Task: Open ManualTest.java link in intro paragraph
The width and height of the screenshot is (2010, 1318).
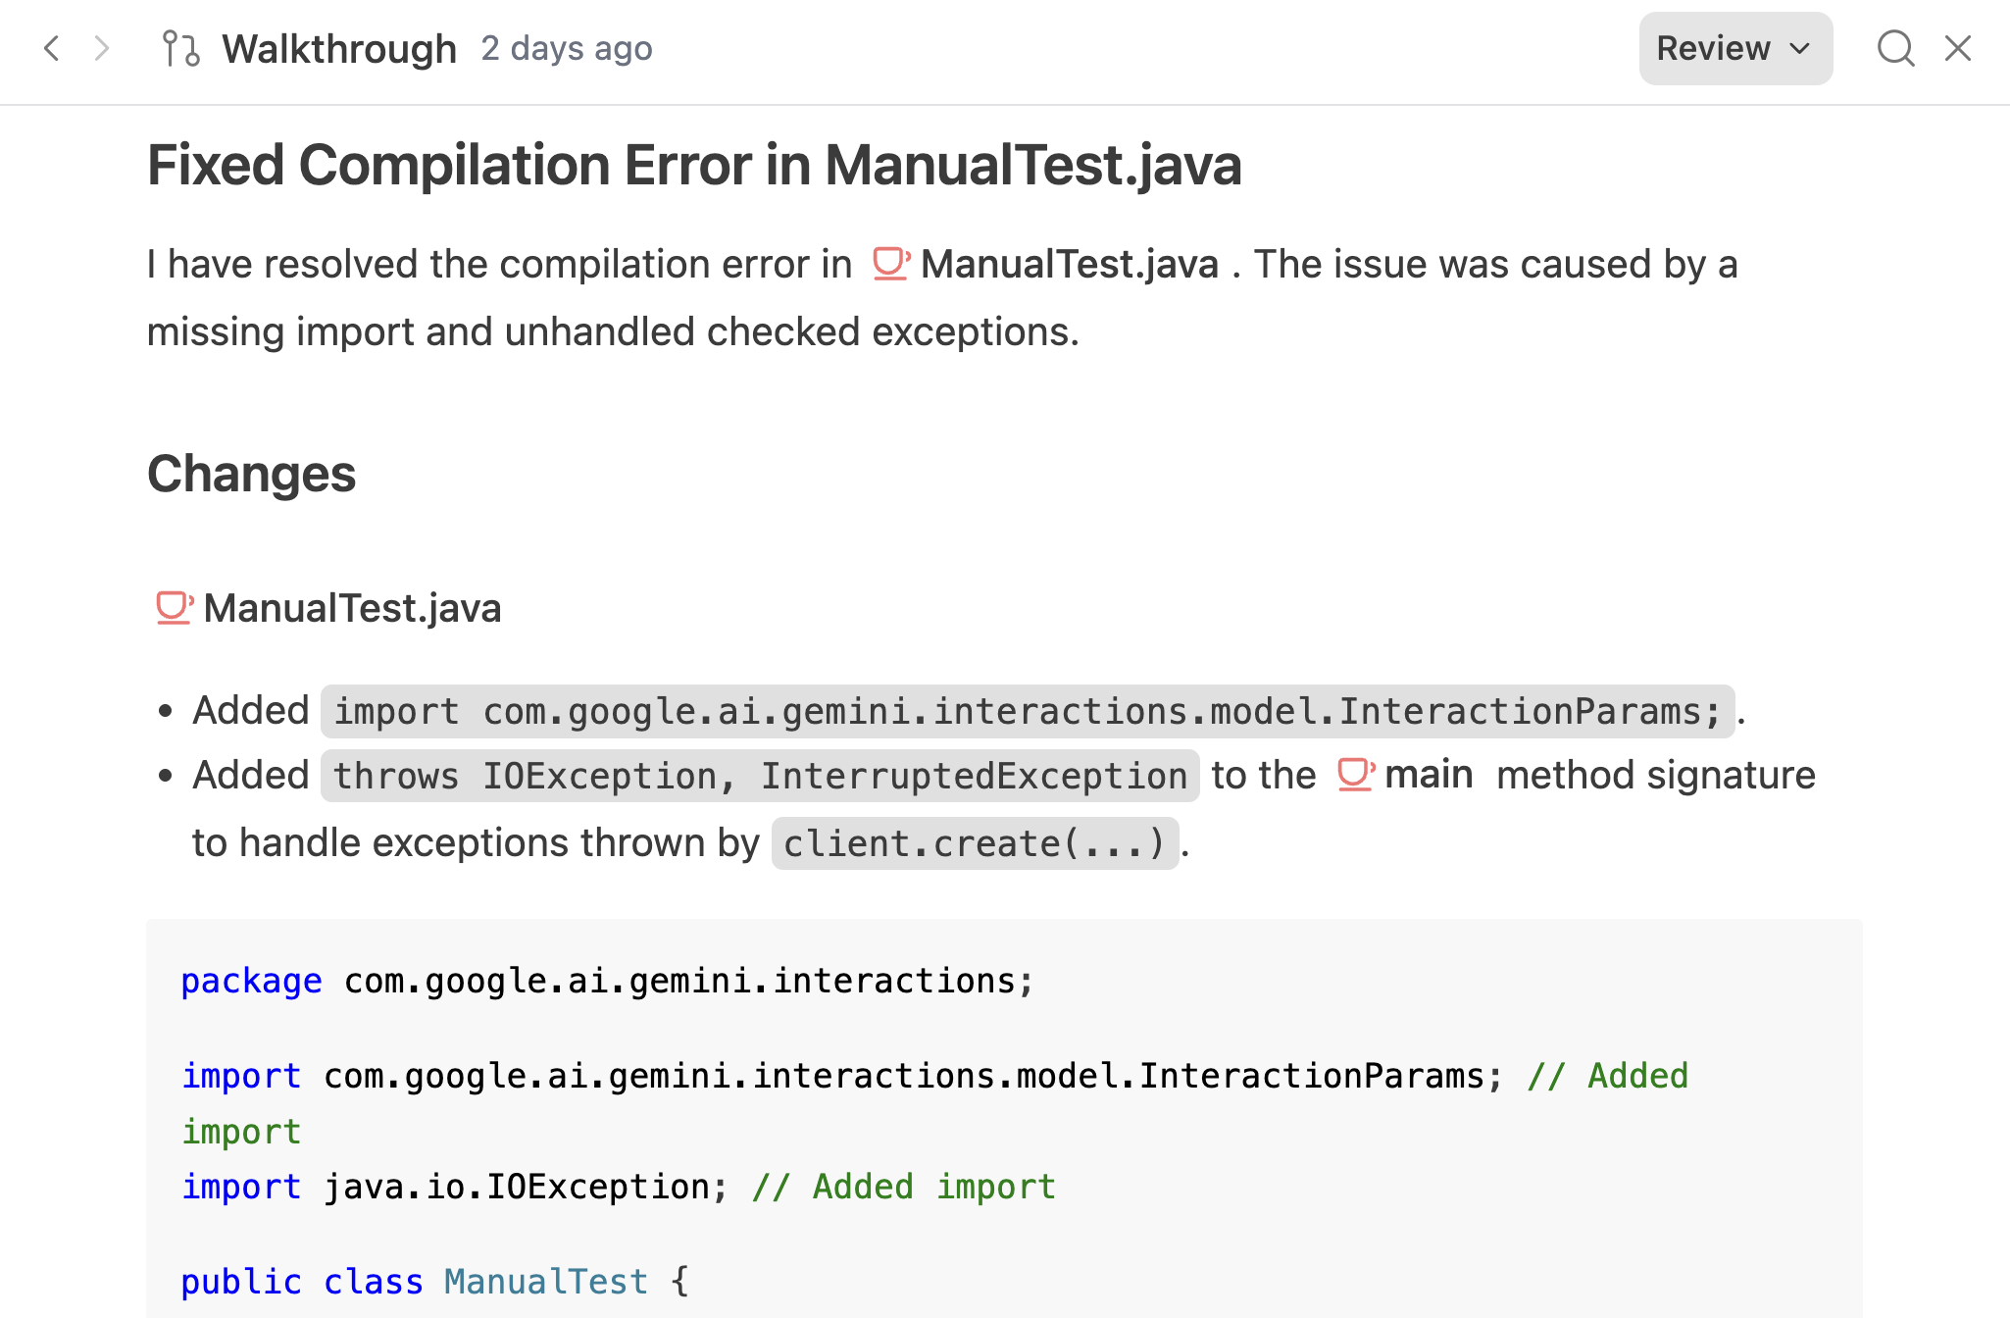Action: click(x=1069, y=265)
